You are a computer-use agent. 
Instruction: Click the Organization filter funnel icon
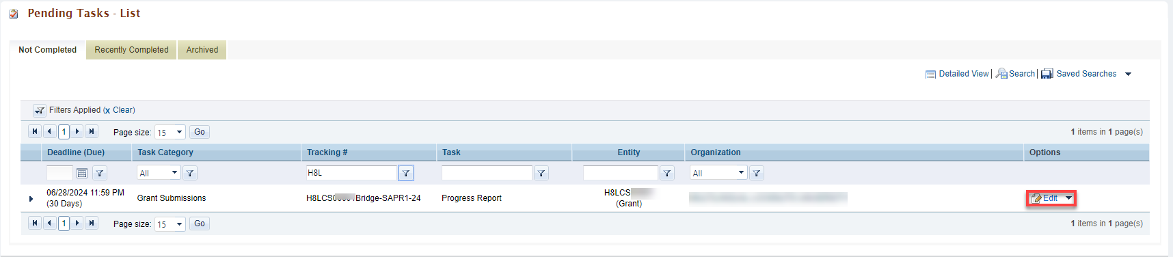(x=757, y=174)
